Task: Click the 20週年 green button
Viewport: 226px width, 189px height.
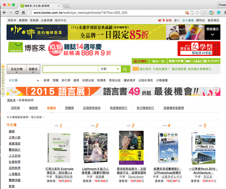Action: point(140,61)
